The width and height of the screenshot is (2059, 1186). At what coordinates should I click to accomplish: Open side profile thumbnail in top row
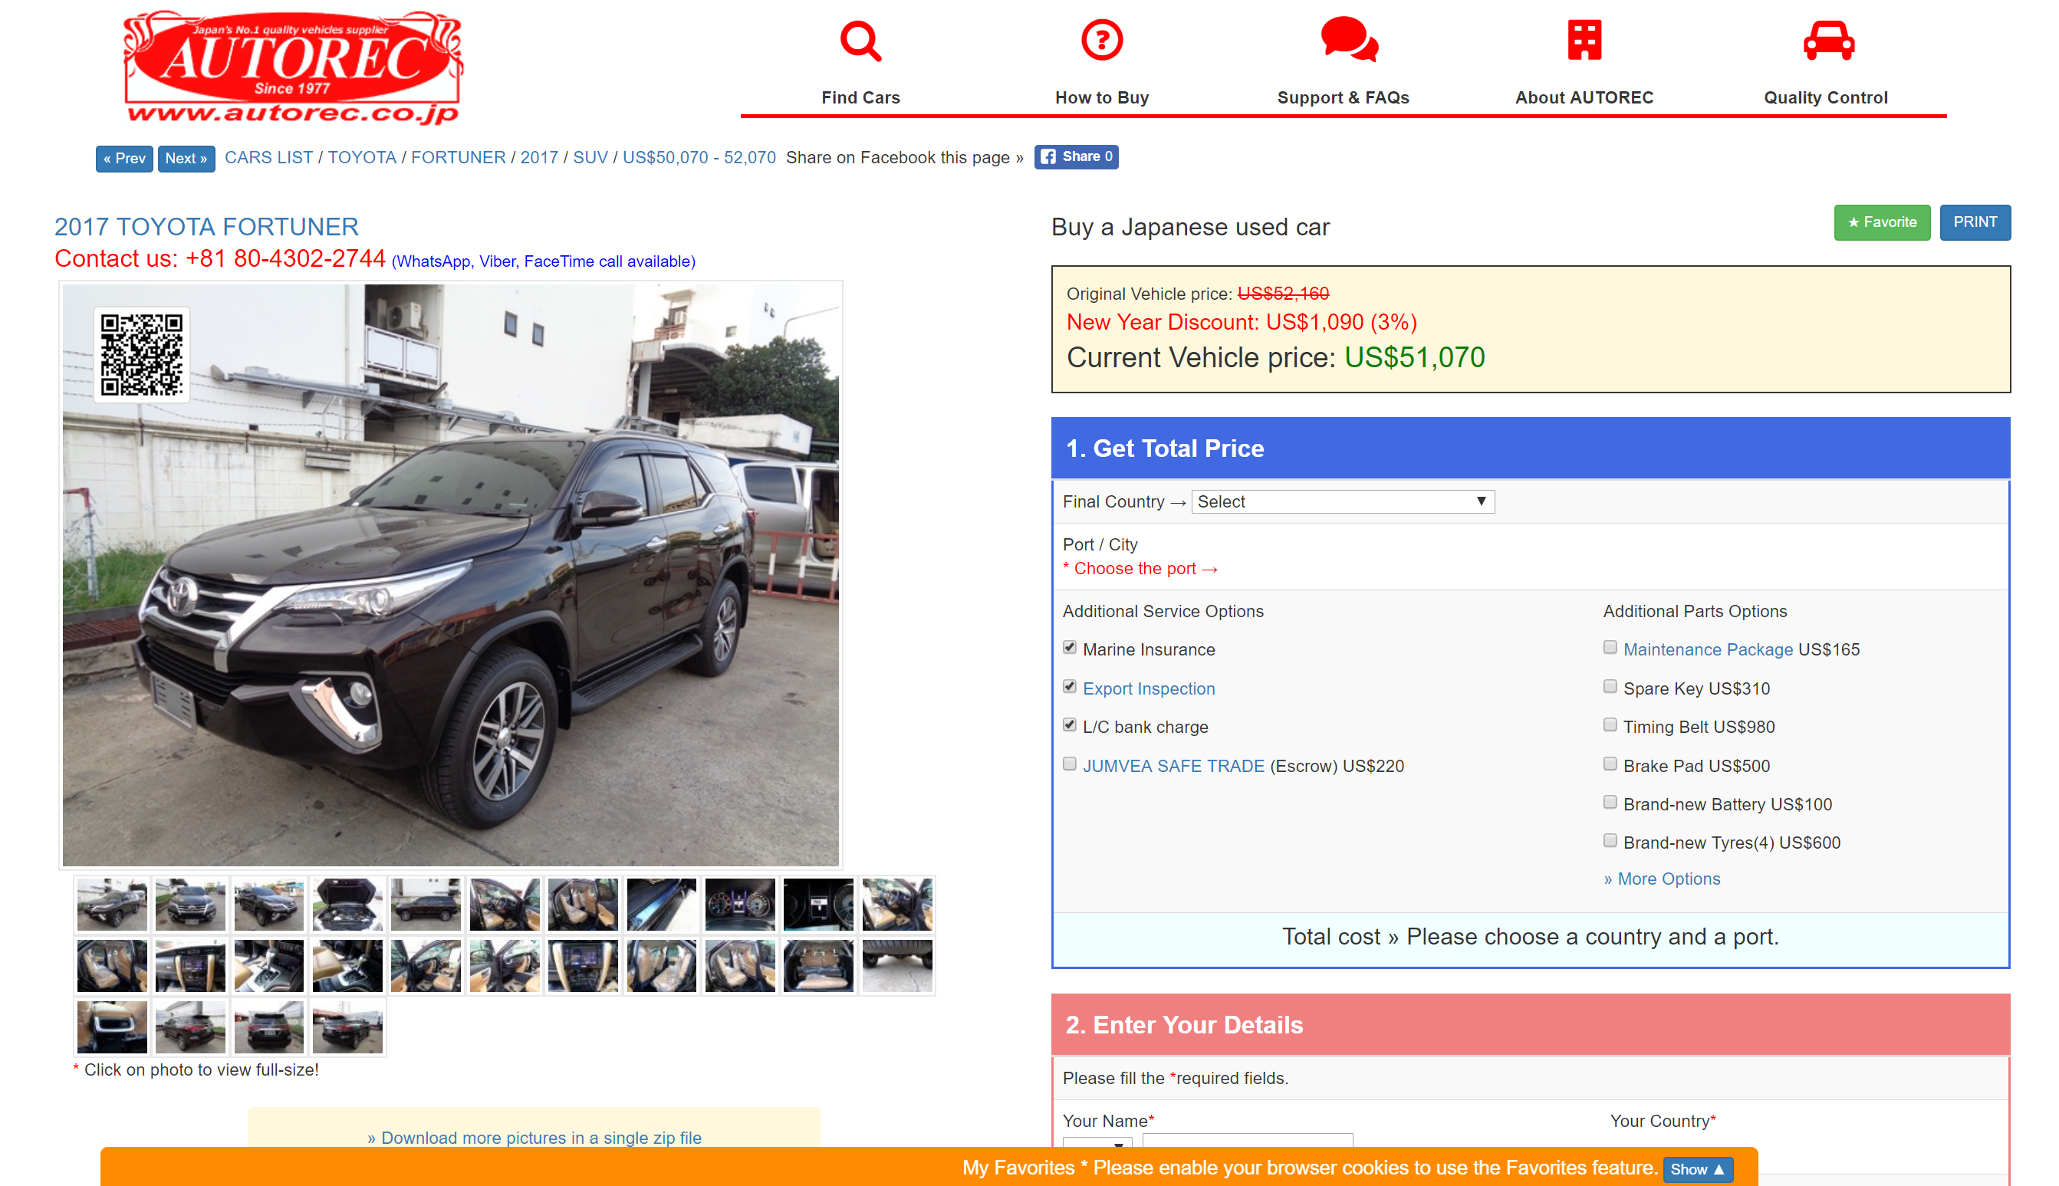click(x=426, y=904)
